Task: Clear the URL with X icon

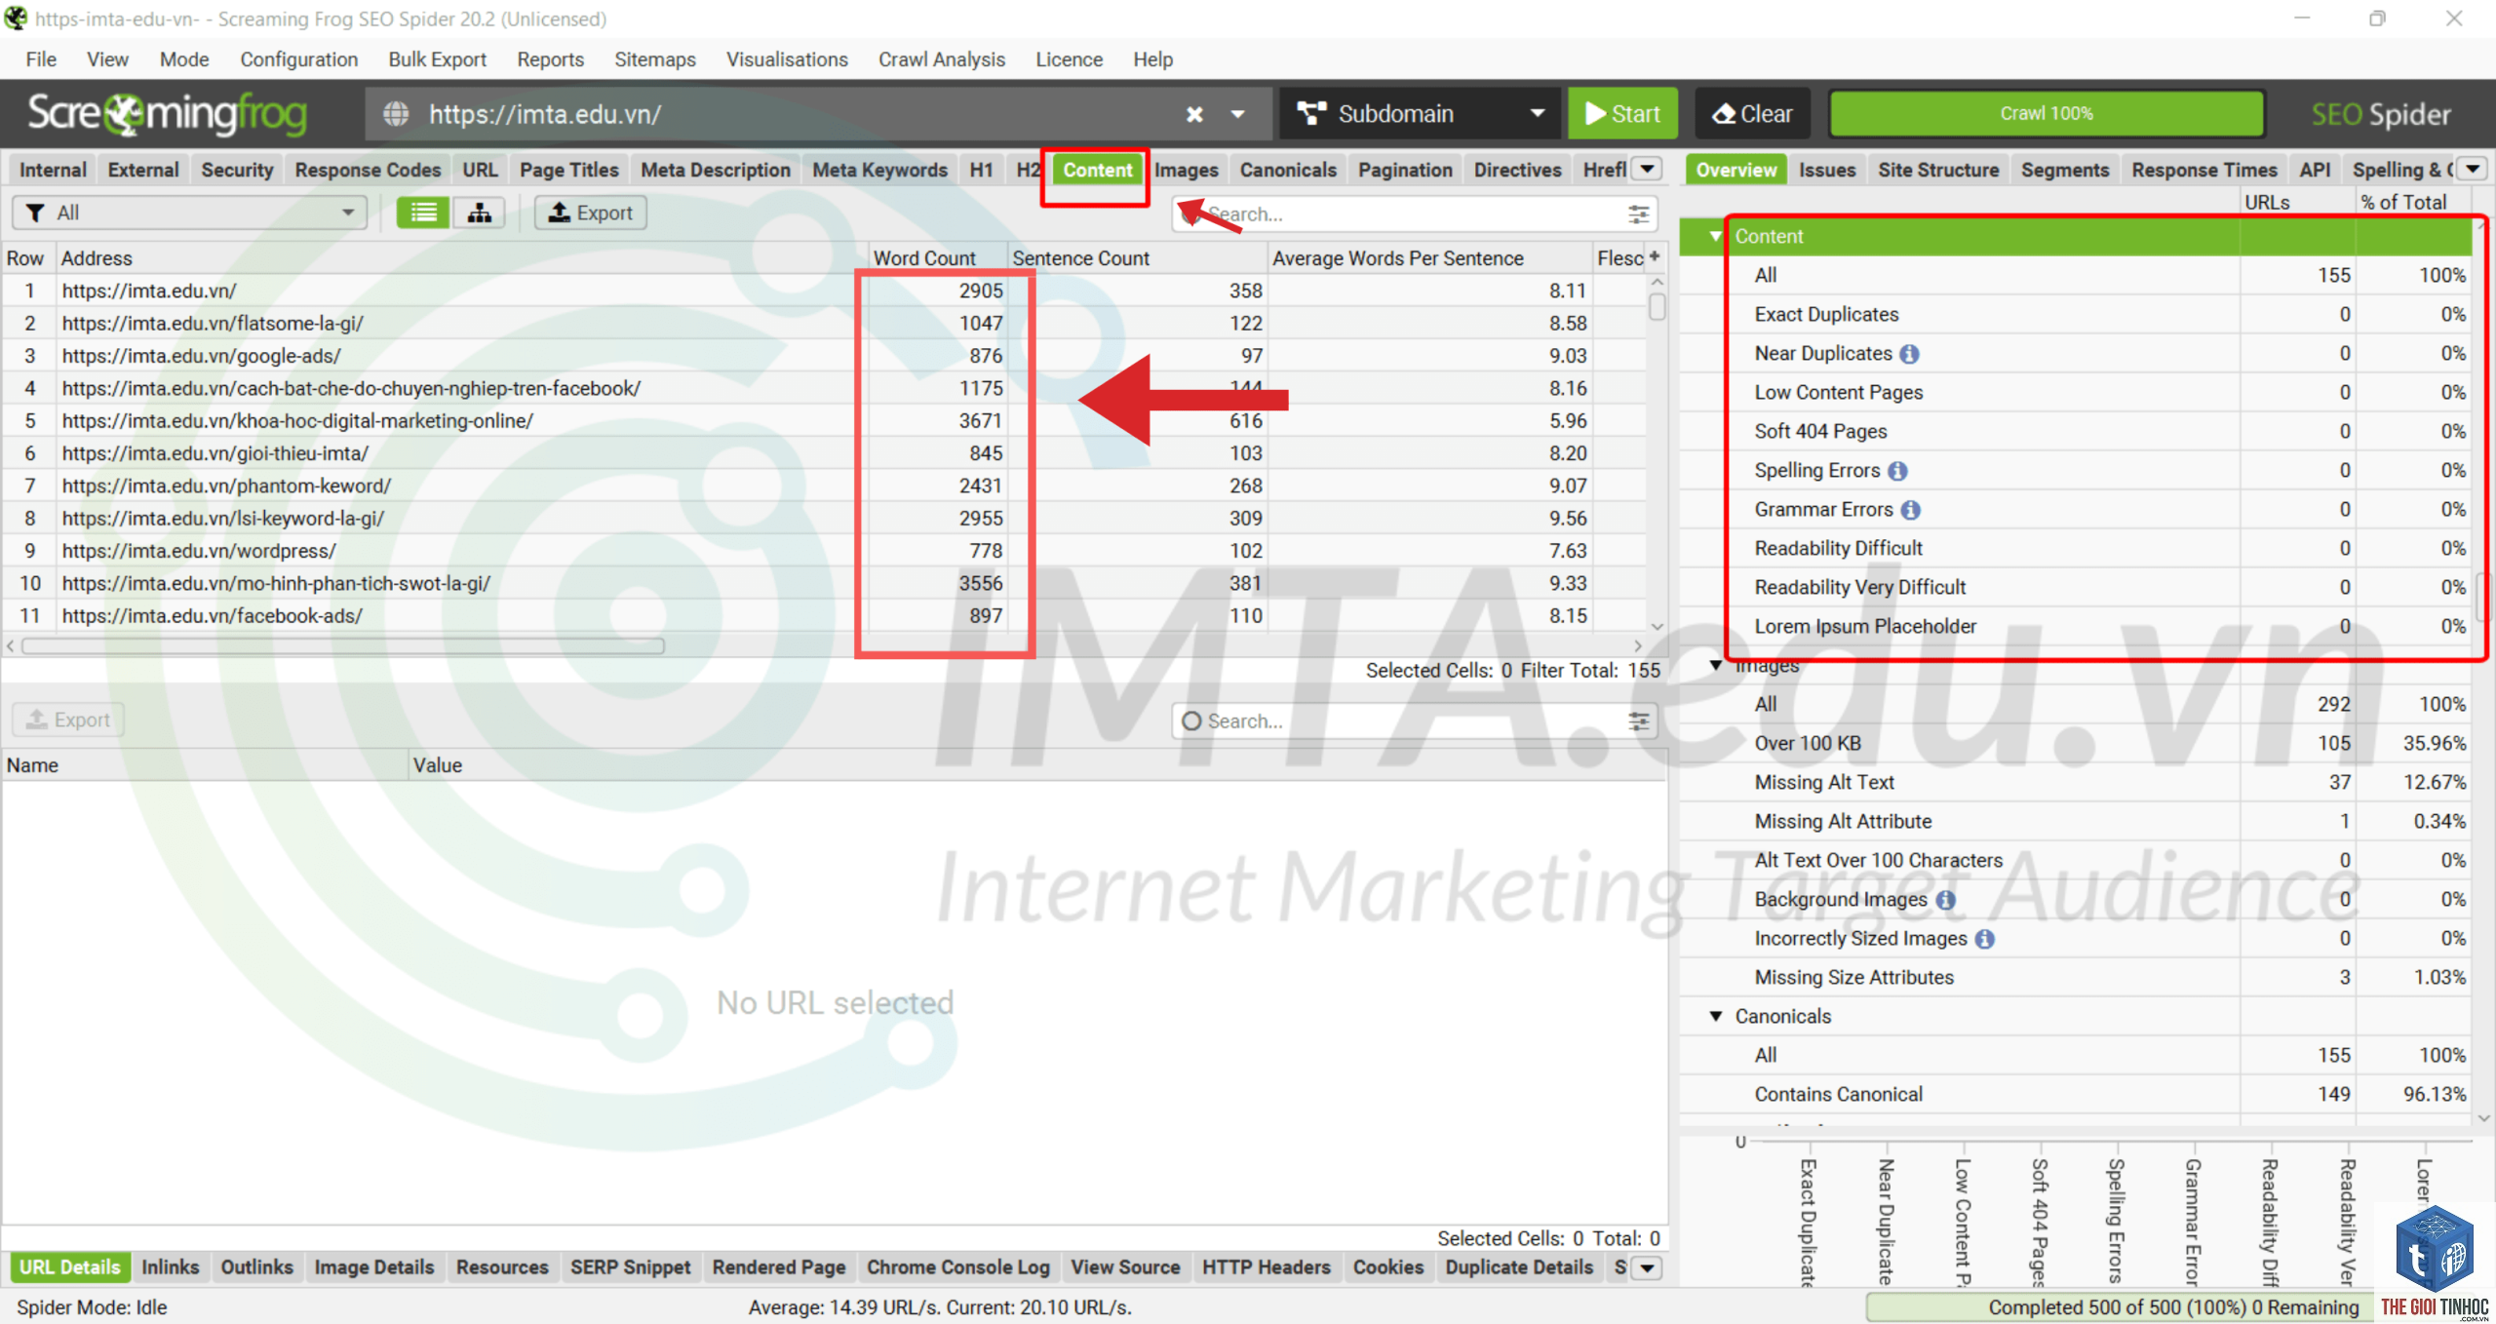Action: (x=1194, y=114)
